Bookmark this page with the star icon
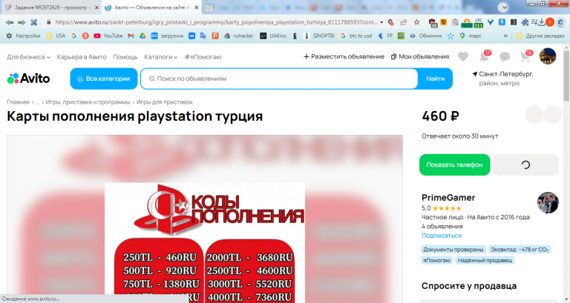Viewport: 570px width, 303px height. 416,22
